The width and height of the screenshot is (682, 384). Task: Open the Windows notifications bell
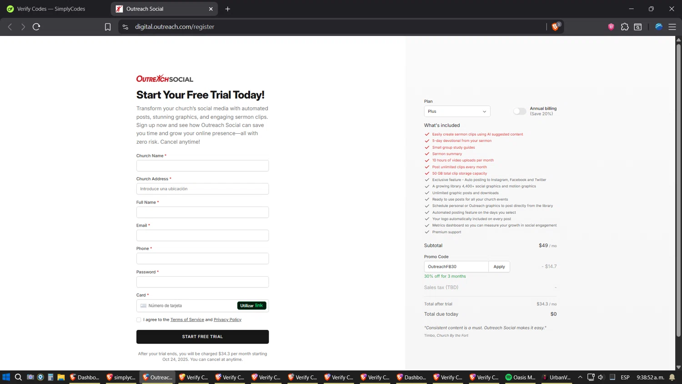(672, 377)
